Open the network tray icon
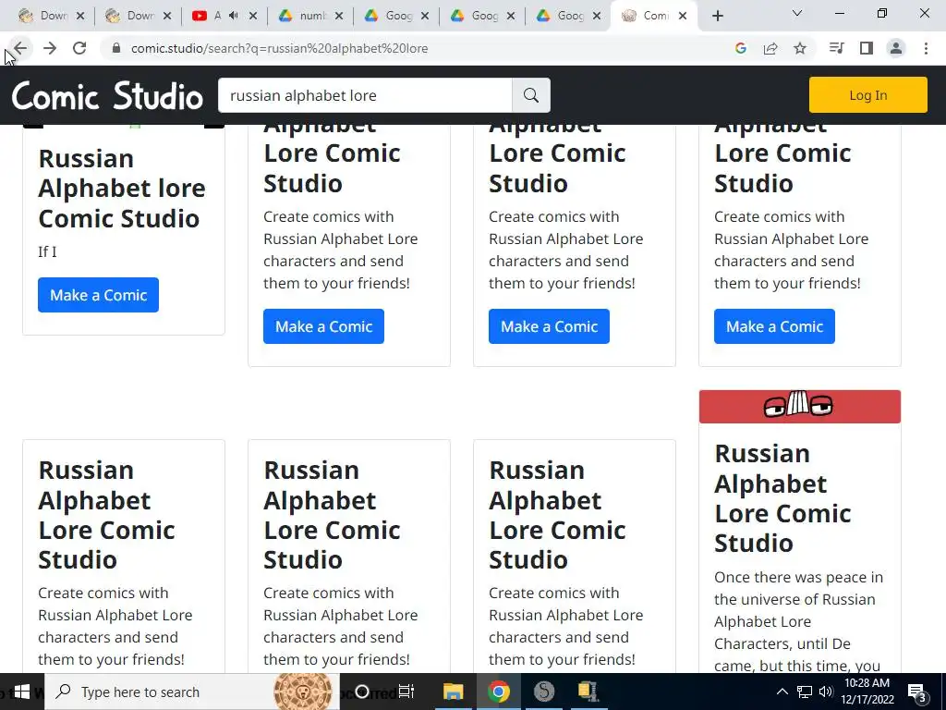 805,692
